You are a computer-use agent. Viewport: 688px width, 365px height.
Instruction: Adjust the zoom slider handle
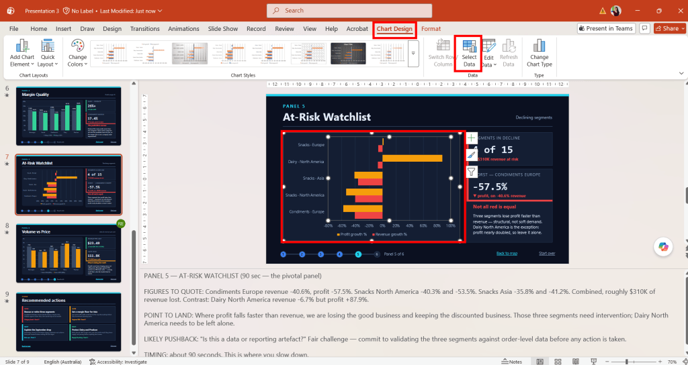[627, 362]
